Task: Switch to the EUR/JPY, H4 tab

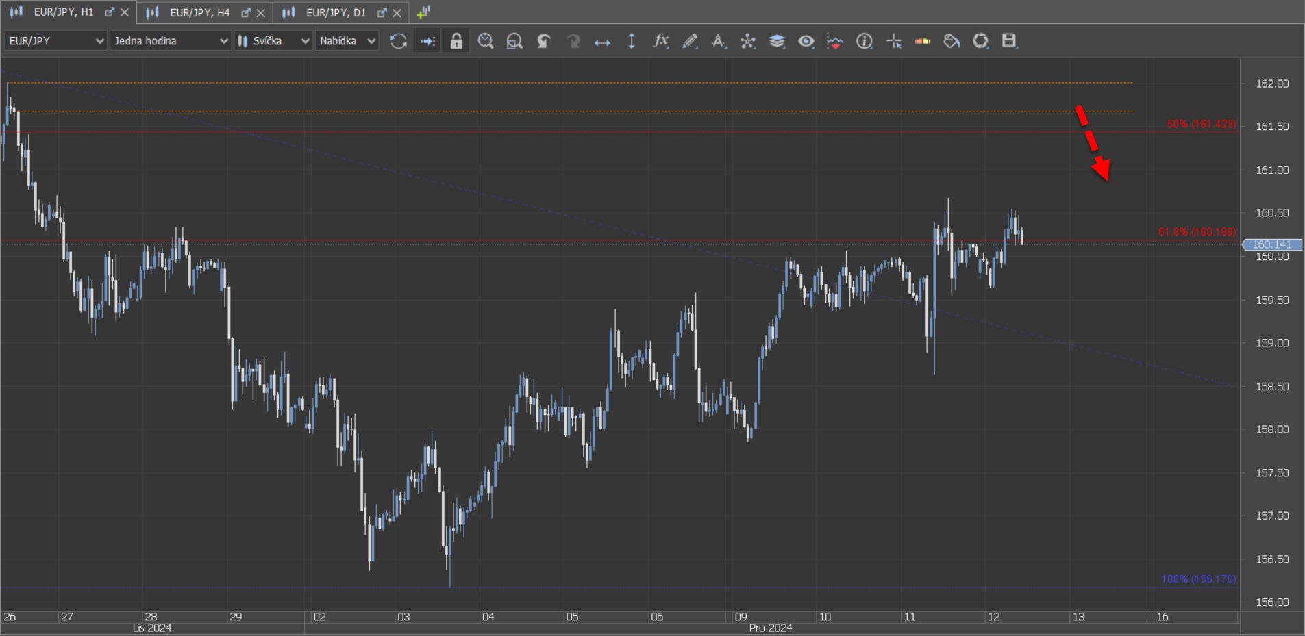Action: click(x=199, y=12)
